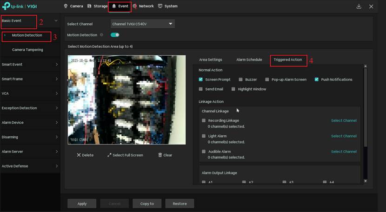Open the Camera section icon
386x212 pixels.
66,7
